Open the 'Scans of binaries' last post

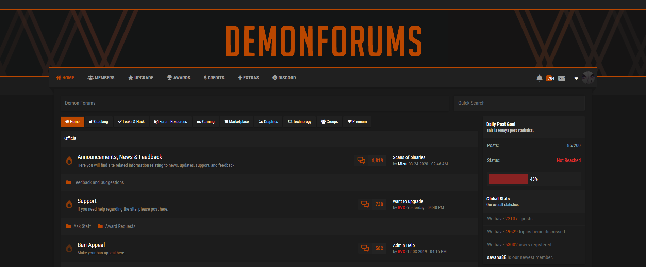point(409,157)
